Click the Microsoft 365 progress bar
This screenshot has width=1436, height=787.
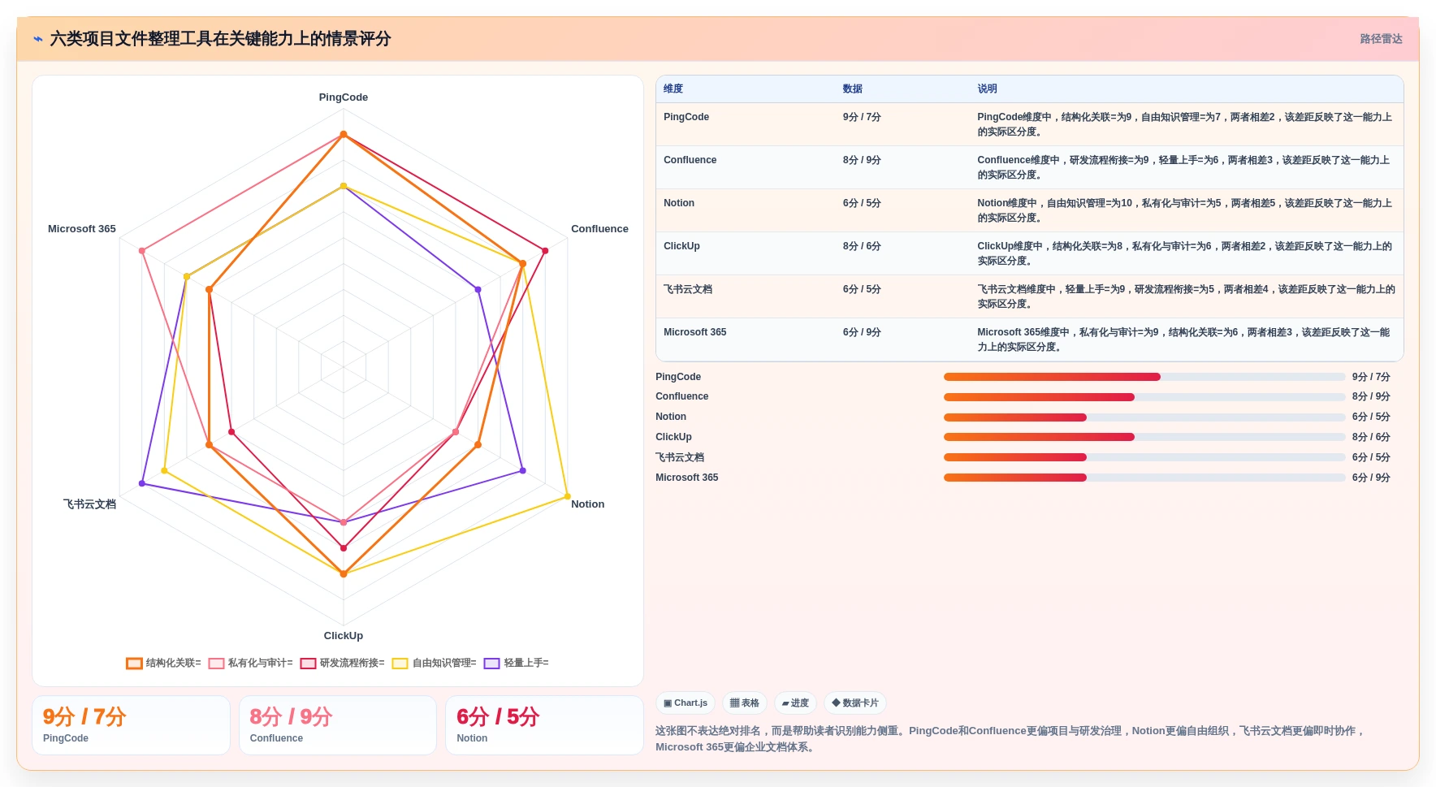point(1144,478)
